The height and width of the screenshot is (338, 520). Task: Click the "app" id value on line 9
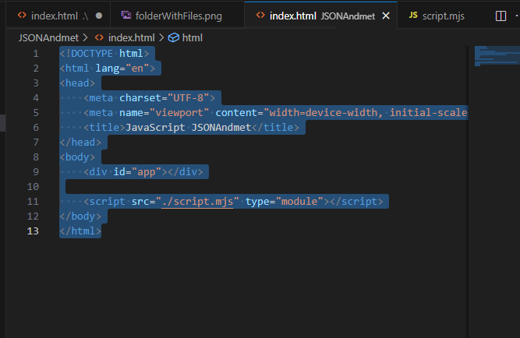pos(147,171)
